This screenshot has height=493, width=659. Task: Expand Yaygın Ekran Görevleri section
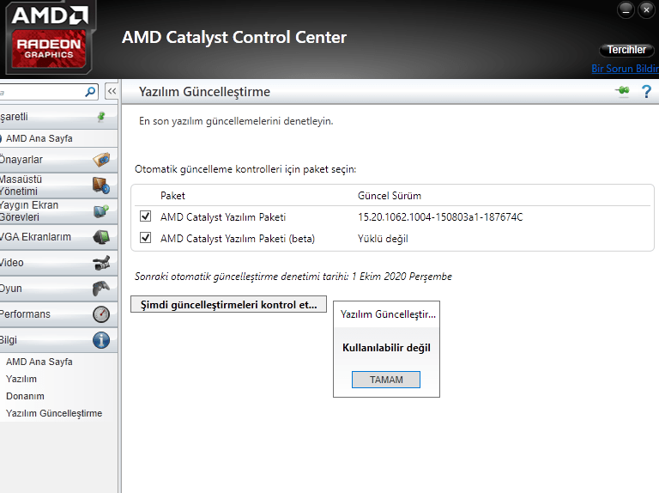pos(59,211)
